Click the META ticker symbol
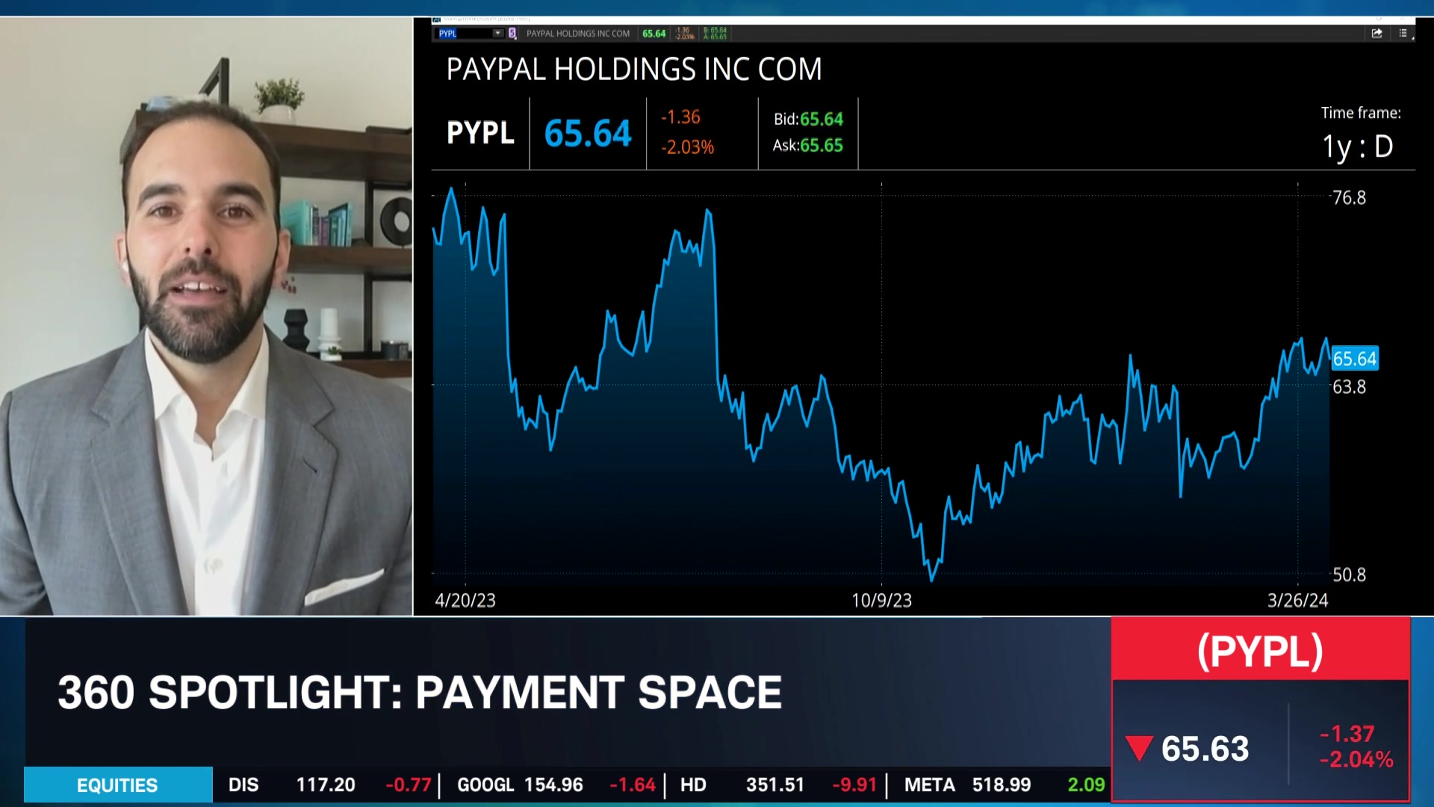 [x=929, y=785]
